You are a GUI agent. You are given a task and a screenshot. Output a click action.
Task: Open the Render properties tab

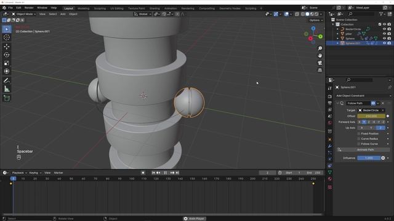point(330,97)
